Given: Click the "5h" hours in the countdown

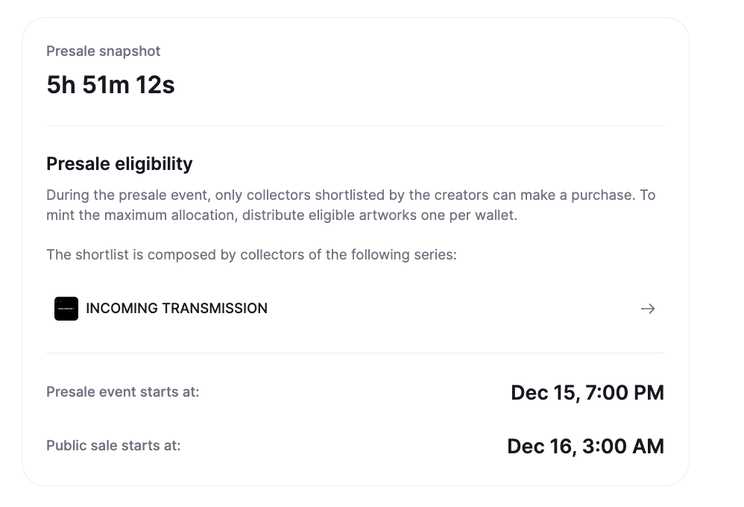Looking at the screenshot, I should (x=61, y=85).
